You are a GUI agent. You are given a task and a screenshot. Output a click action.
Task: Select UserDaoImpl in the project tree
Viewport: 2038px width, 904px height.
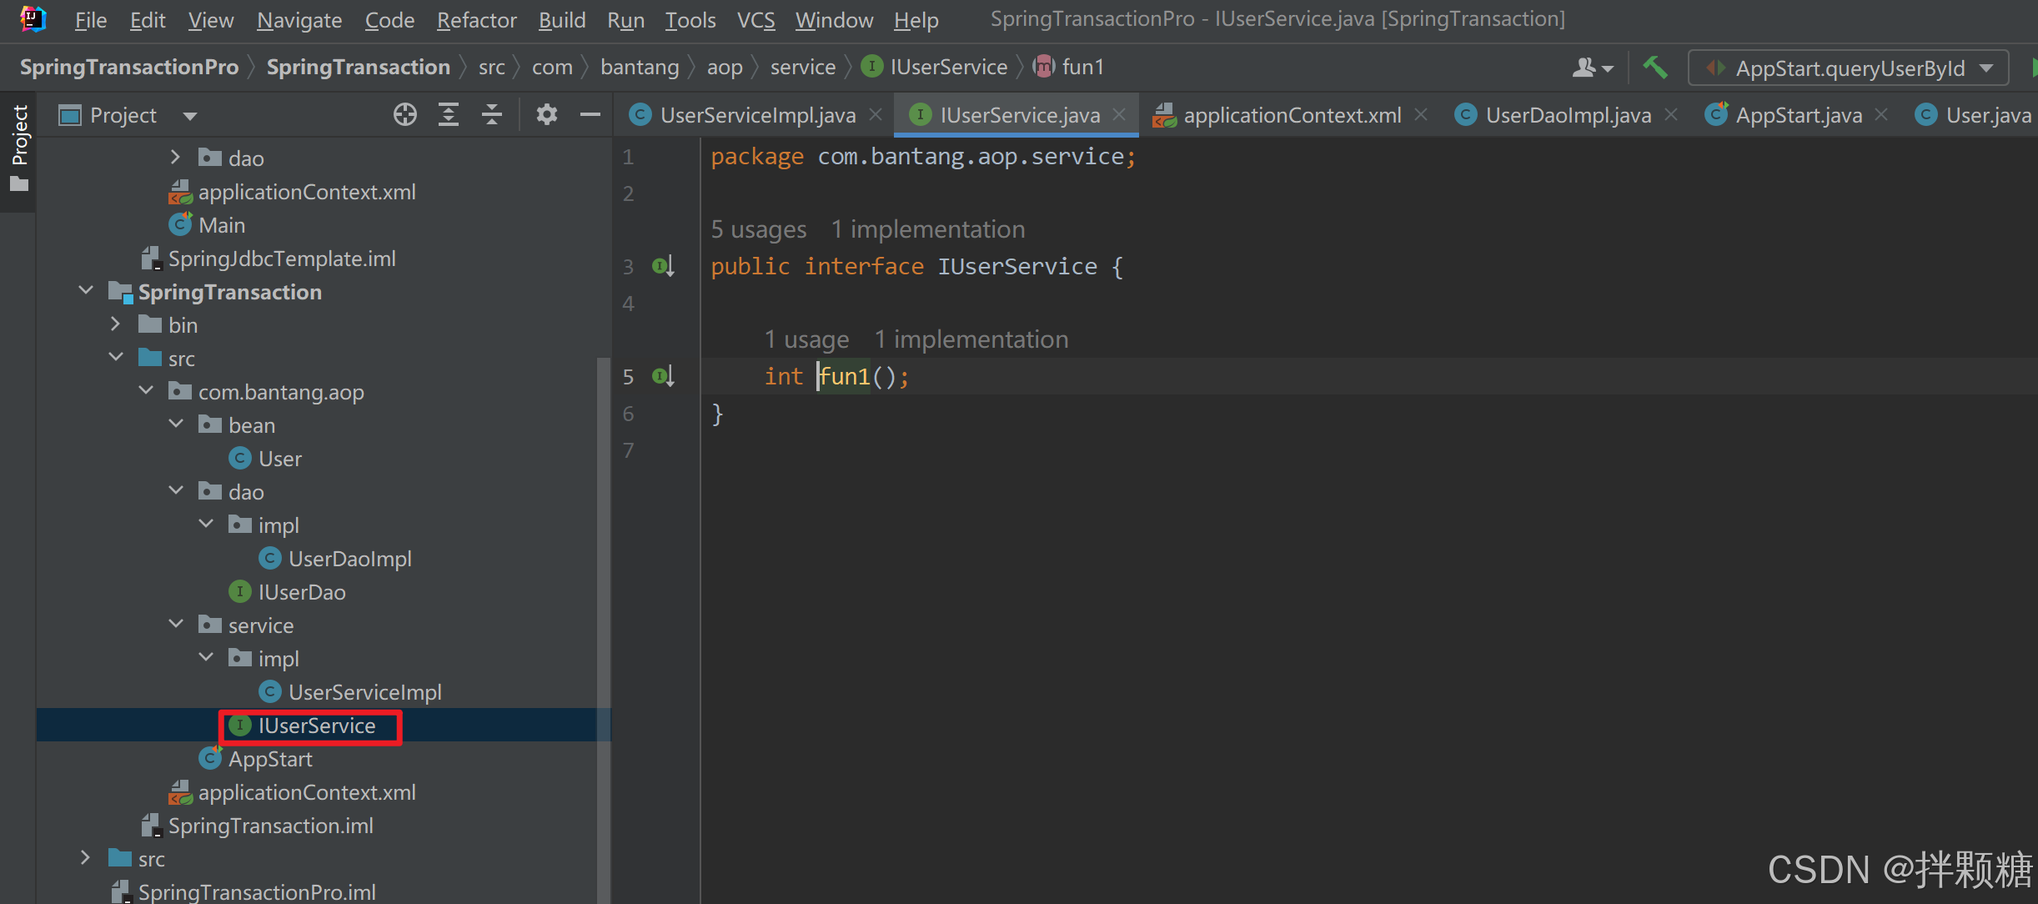(349, 559)
